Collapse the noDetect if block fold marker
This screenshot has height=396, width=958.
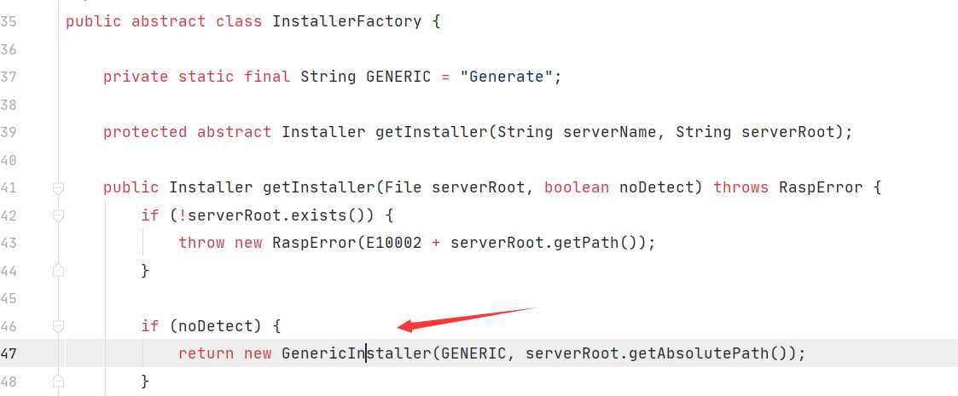point(58,326)
